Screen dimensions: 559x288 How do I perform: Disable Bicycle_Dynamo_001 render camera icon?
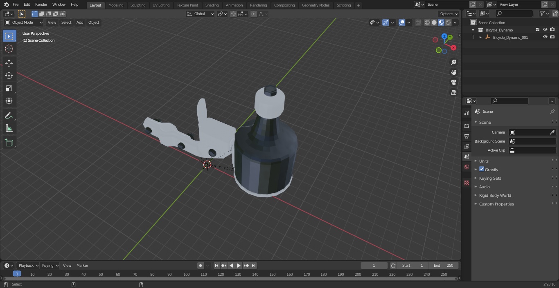[552, 37]
